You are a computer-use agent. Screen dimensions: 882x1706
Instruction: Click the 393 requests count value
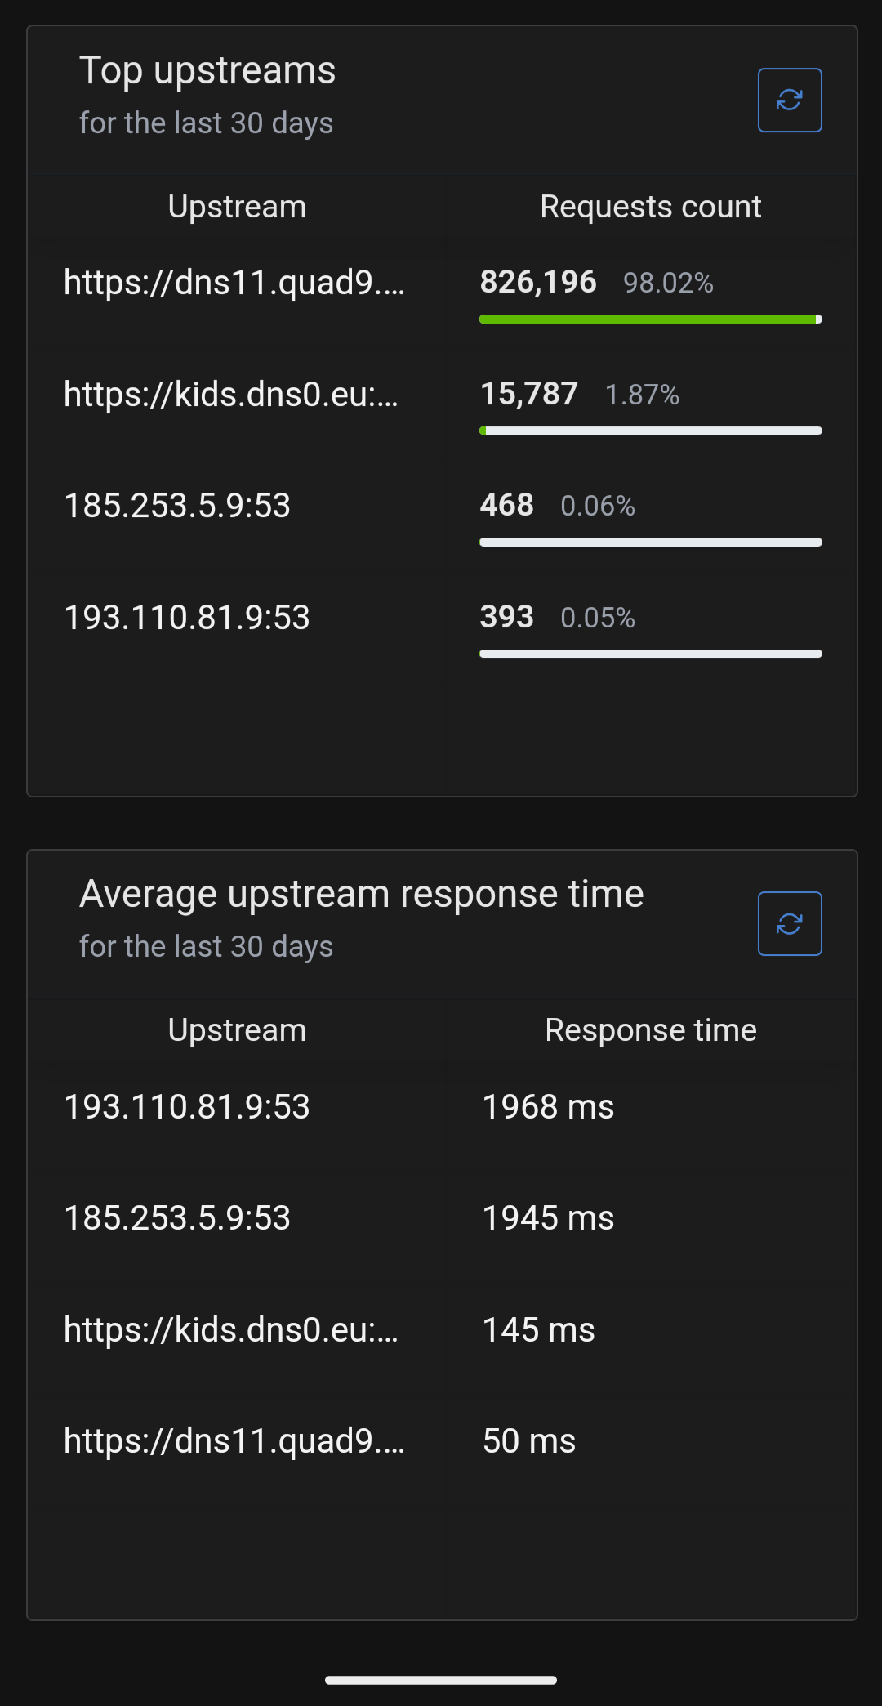point(507,617)
